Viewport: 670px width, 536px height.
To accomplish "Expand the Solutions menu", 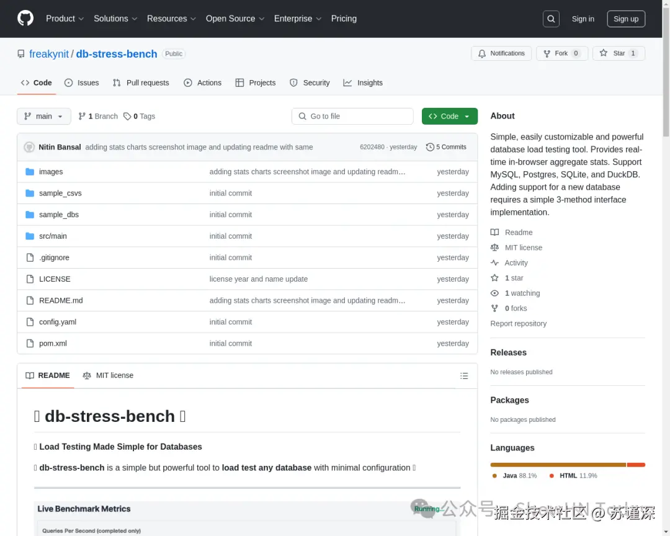I will (x=115, y=19).
